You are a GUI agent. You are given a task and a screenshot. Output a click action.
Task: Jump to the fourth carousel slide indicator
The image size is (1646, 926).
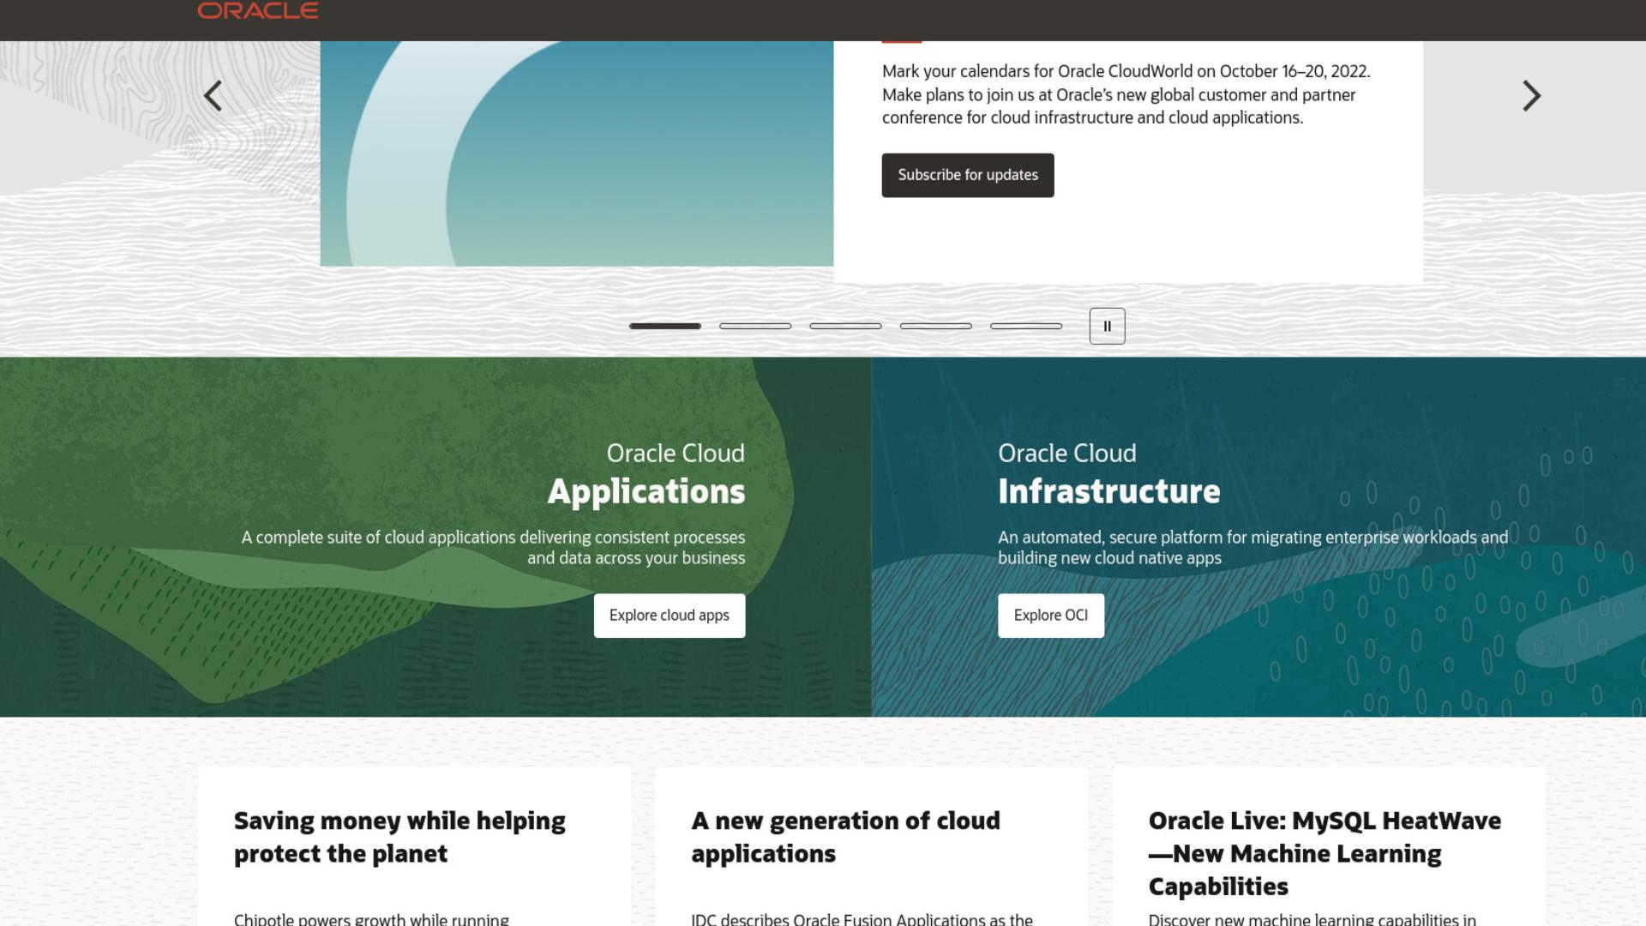tap(935, 326)
